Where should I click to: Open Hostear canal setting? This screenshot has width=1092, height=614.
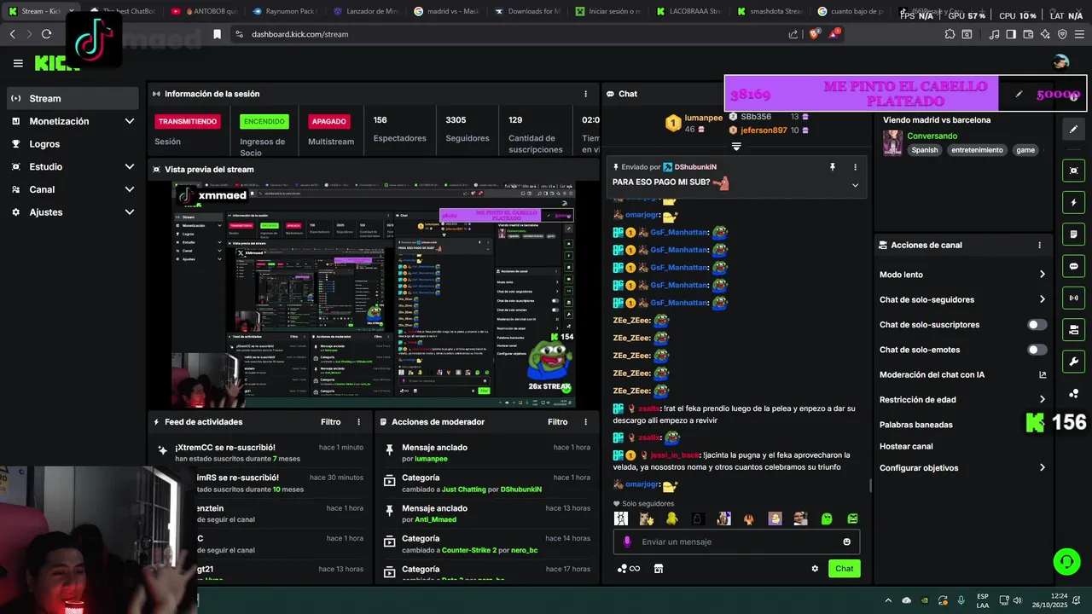click(906, 446)
